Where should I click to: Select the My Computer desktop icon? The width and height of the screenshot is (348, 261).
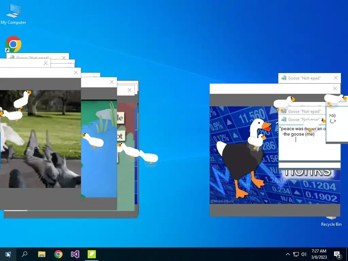click(13, 14)
